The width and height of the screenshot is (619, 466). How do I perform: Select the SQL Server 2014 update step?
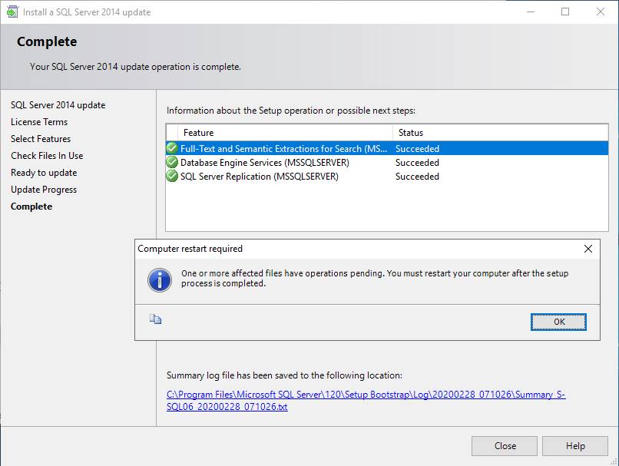(58, 105)
